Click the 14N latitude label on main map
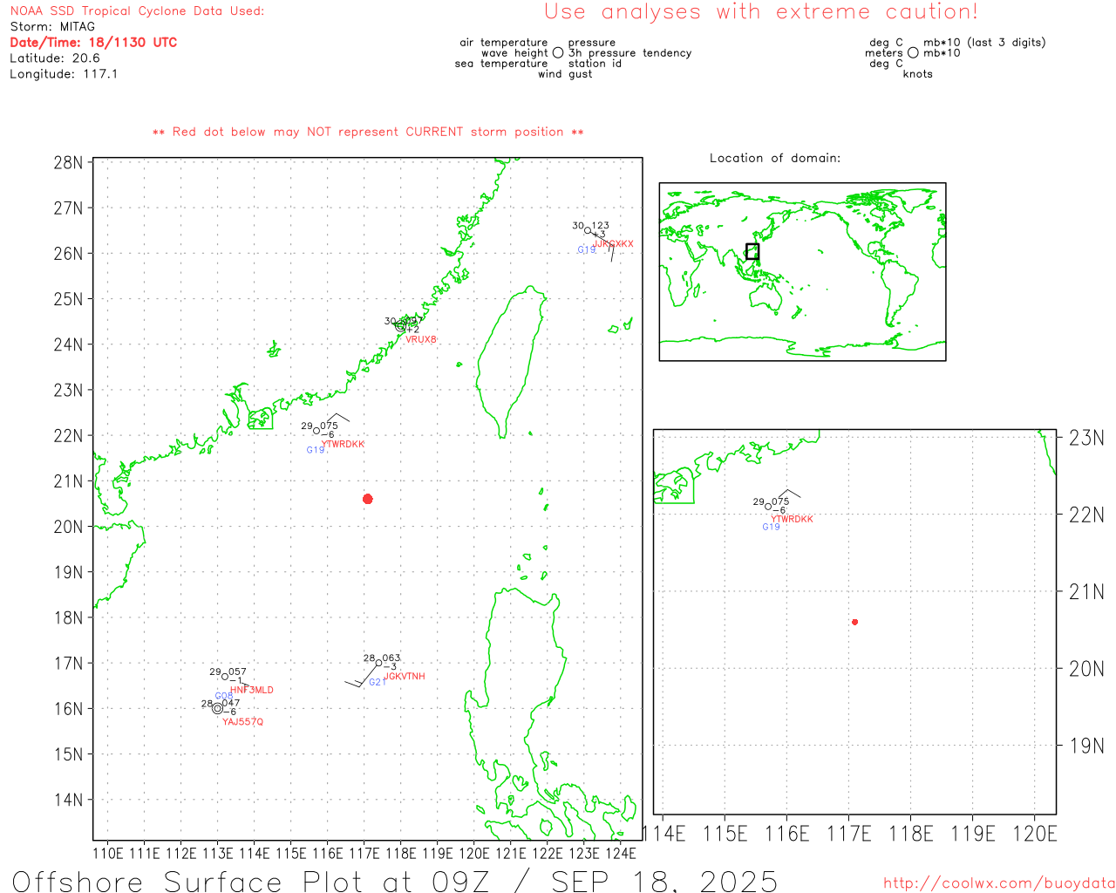The height and width of the screenshot is (893, 1116). point(68,800)
